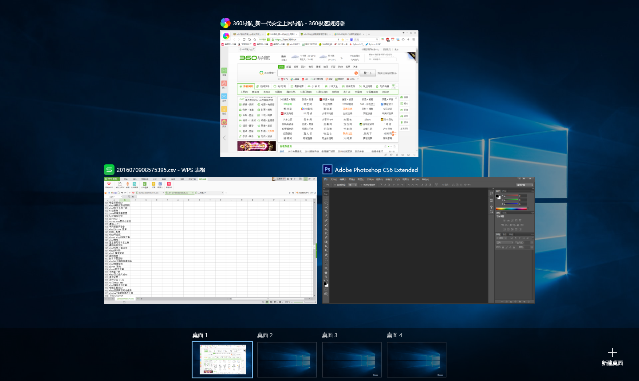Open the 文件(F) menu in Photoshop
639x381 pixels.
pyautogui.click(x=334, y=179)
